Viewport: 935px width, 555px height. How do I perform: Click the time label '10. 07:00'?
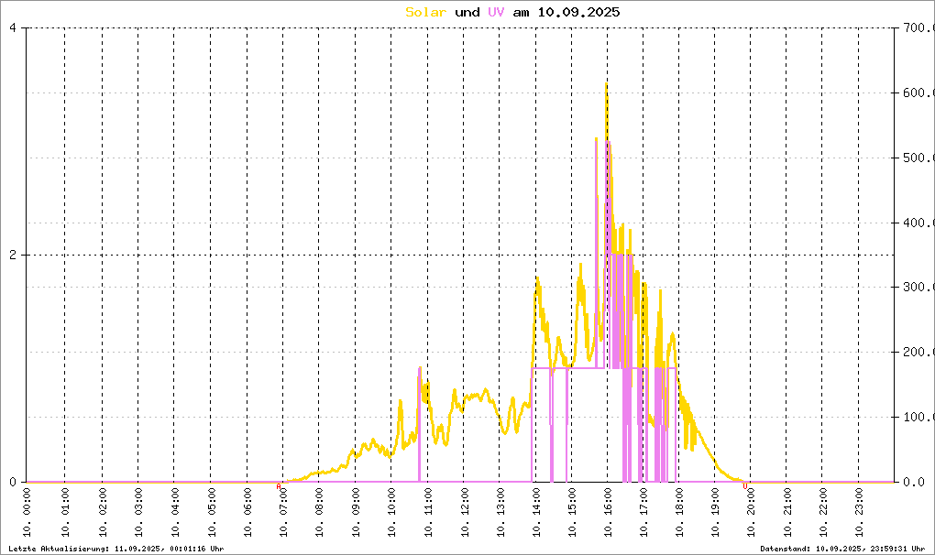click(284, 512)
